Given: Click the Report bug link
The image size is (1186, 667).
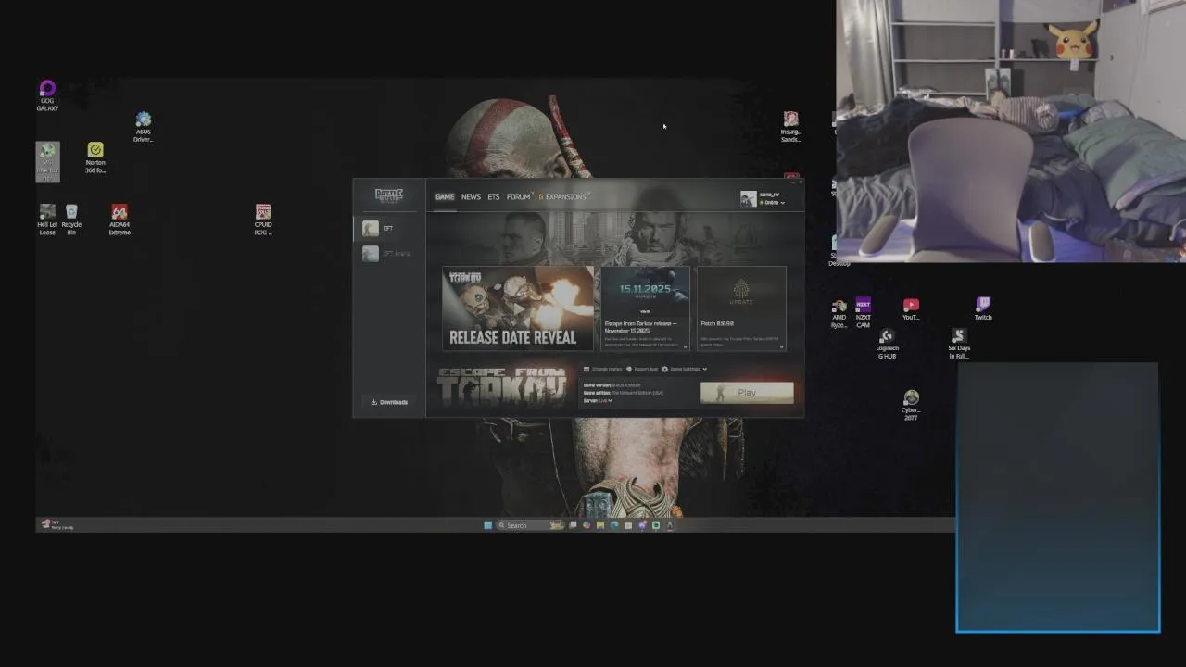Looking at the screenshot, I should click(642, 369).
